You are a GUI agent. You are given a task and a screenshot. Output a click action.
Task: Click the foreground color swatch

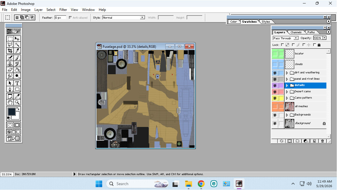(11, 112)
